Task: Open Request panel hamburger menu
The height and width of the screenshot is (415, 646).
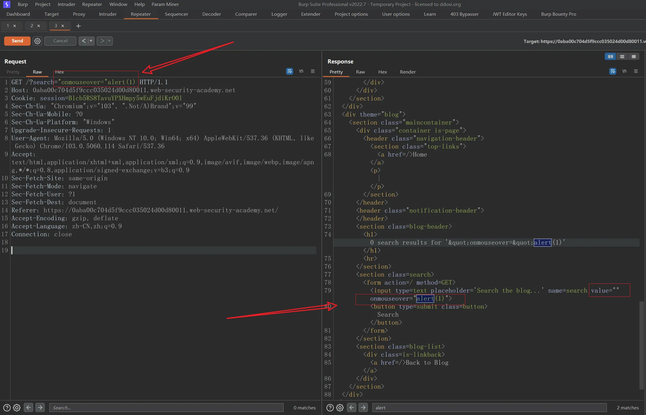Action: tap(313, 71)
